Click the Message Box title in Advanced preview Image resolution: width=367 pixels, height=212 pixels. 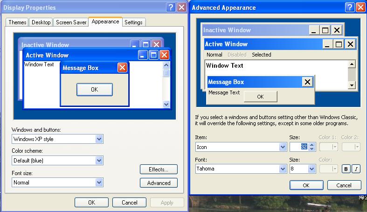226,82
